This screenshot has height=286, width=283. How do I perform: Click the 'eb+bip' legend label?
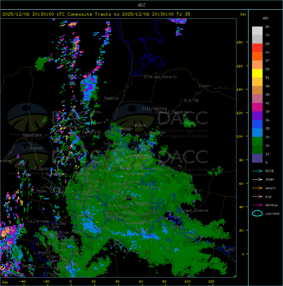point(271,205)
